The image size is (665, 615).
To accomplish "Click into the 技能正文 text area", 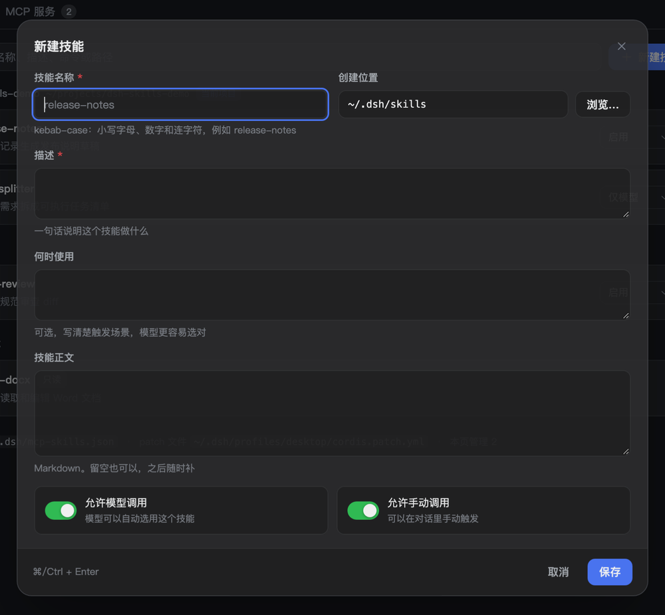I will (x=332, y=414).
